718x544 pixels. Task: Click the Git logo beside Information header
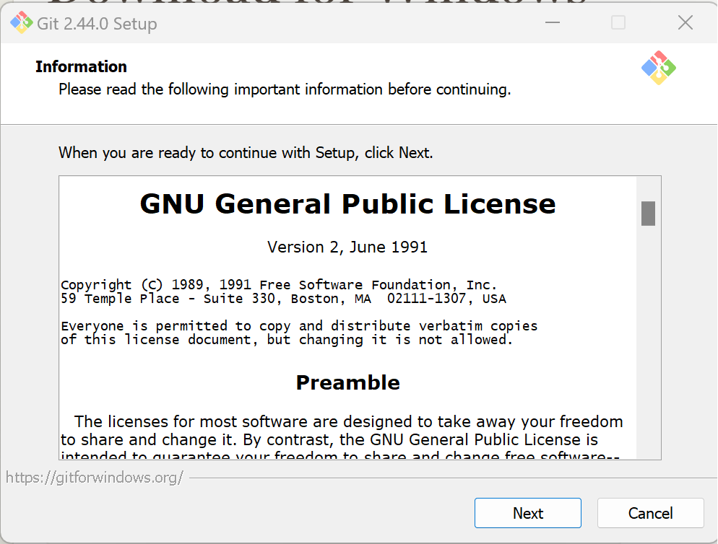(659, 68)
